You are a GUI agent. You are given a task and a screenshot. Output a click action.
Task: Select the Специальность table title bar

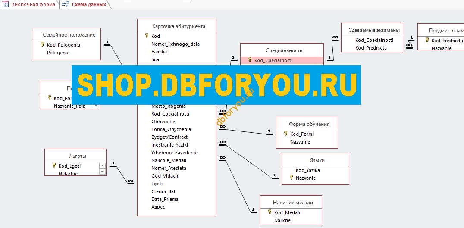coord(282,50)
